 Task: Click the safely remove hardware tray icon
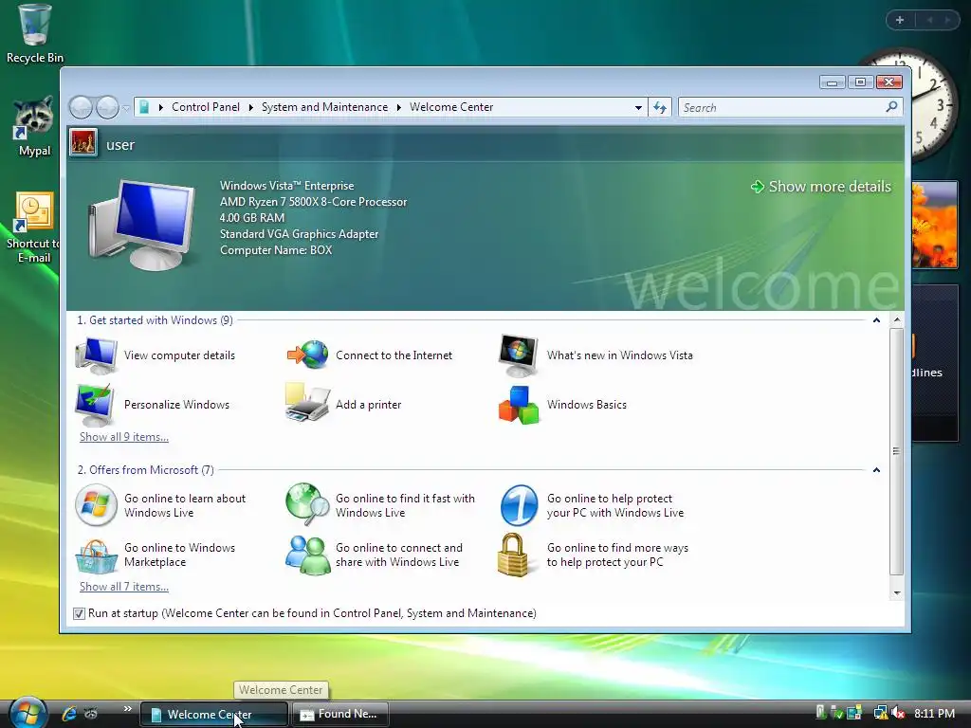836,713
